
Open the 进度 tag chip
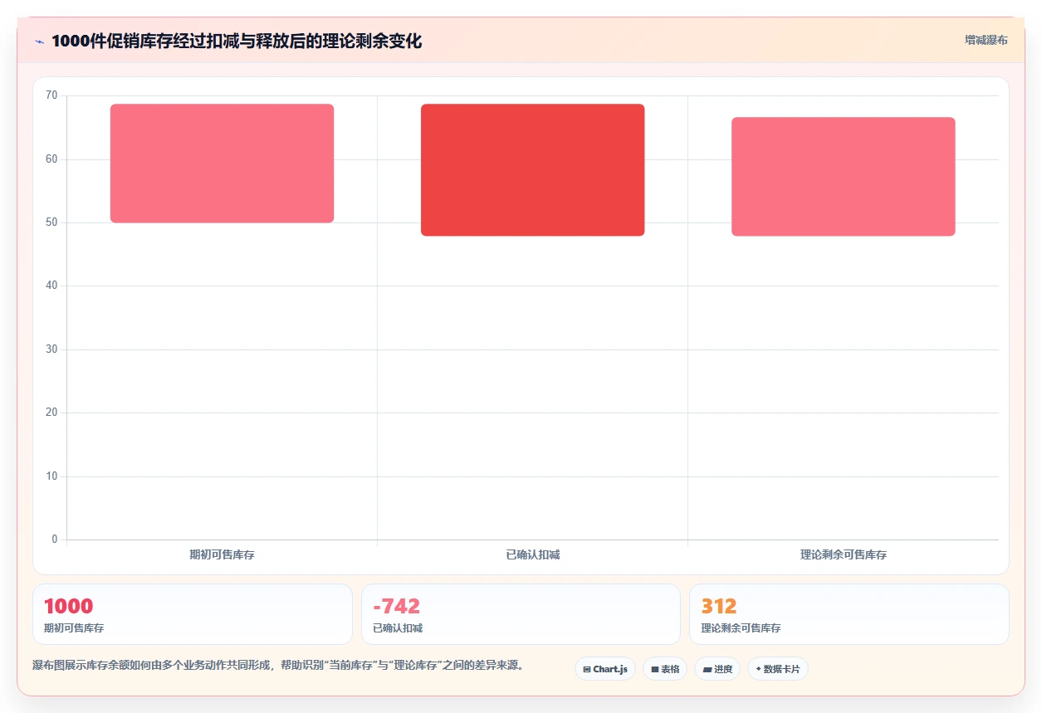[717, 669]
